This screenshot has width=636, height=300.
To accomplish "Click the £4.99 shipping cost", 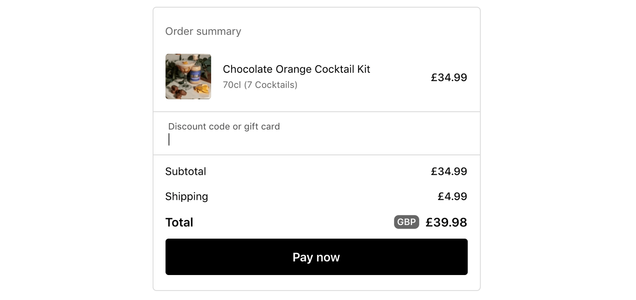I will (x=451, y=196).
